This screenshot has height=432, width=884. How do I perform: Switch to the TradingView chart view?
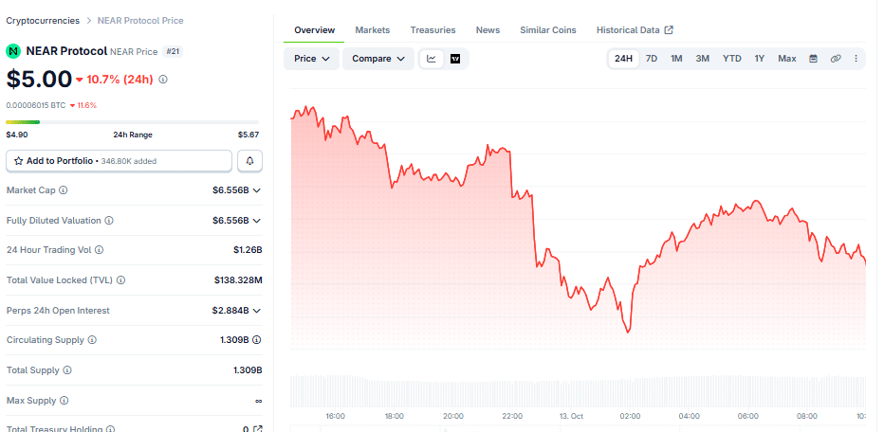(455, 59)
